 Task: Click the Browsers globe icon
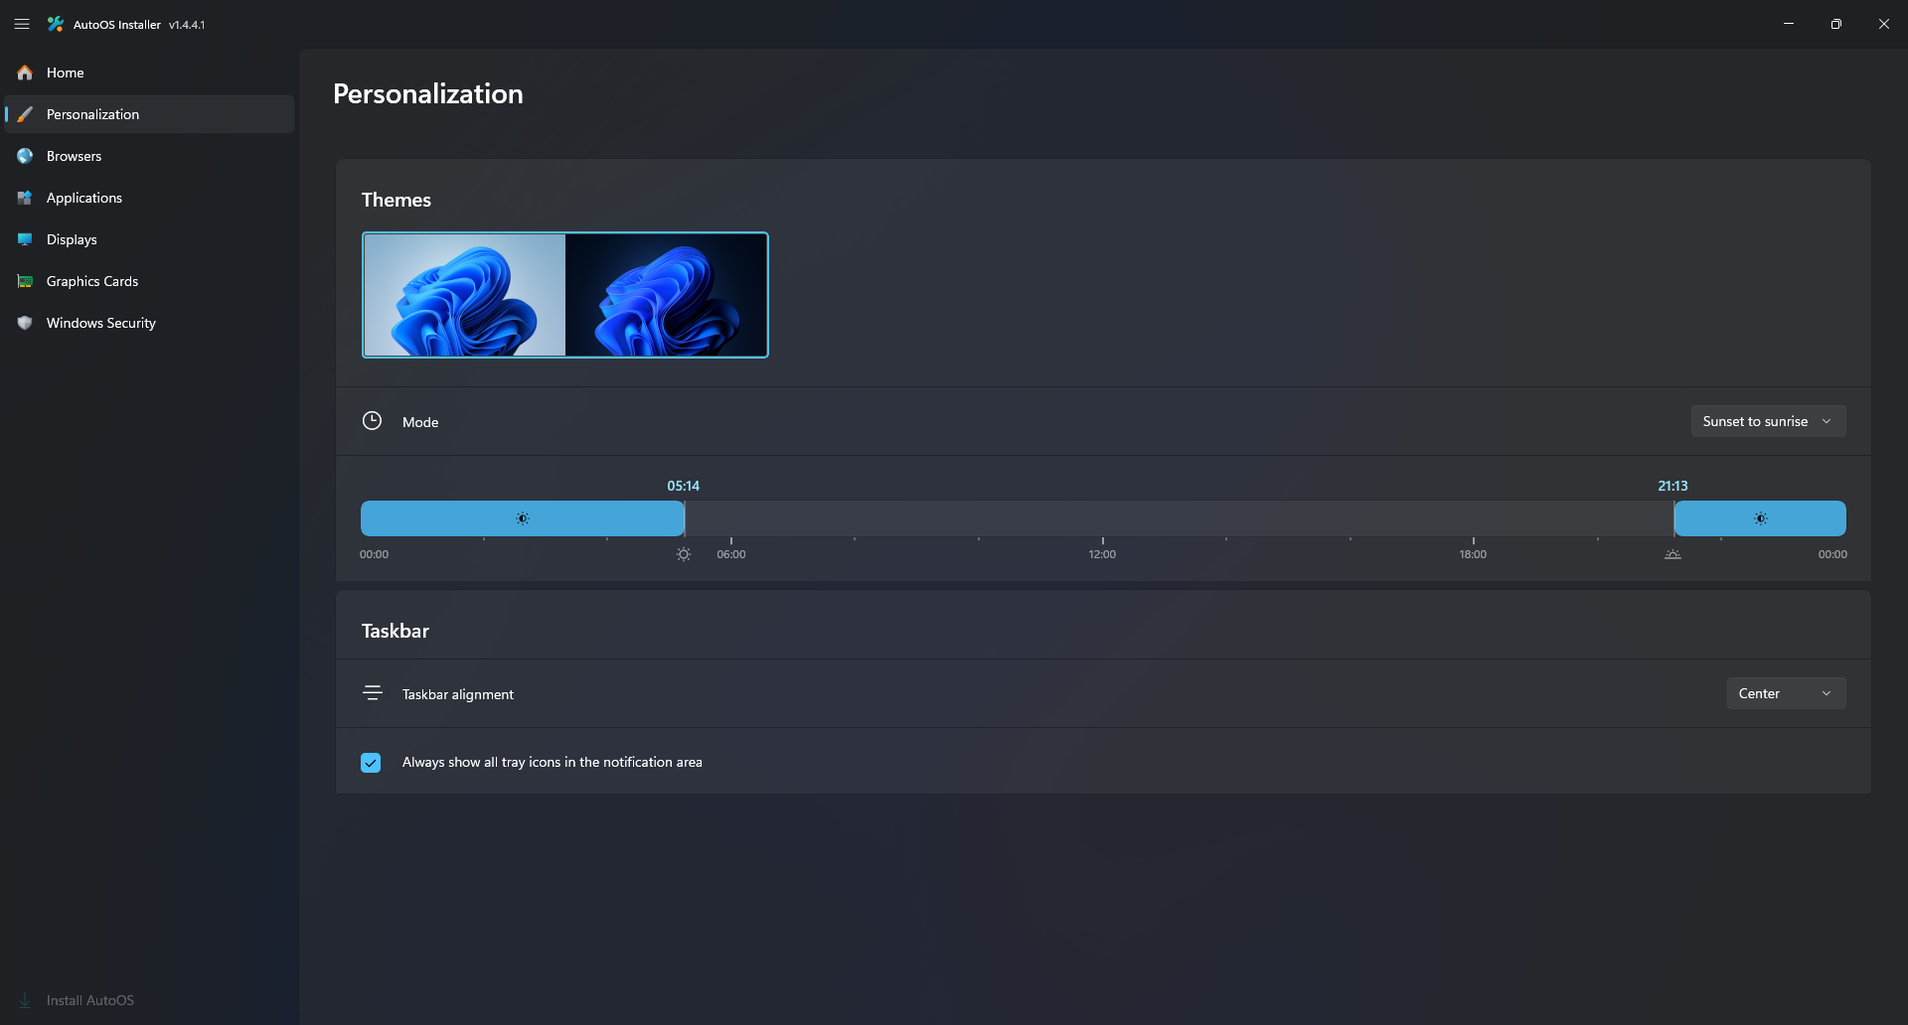coord(25,156)
